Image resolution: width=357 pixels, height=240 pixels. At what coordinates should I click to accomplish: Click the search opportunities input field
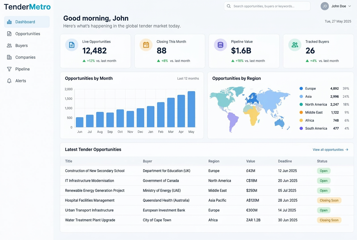267,6
